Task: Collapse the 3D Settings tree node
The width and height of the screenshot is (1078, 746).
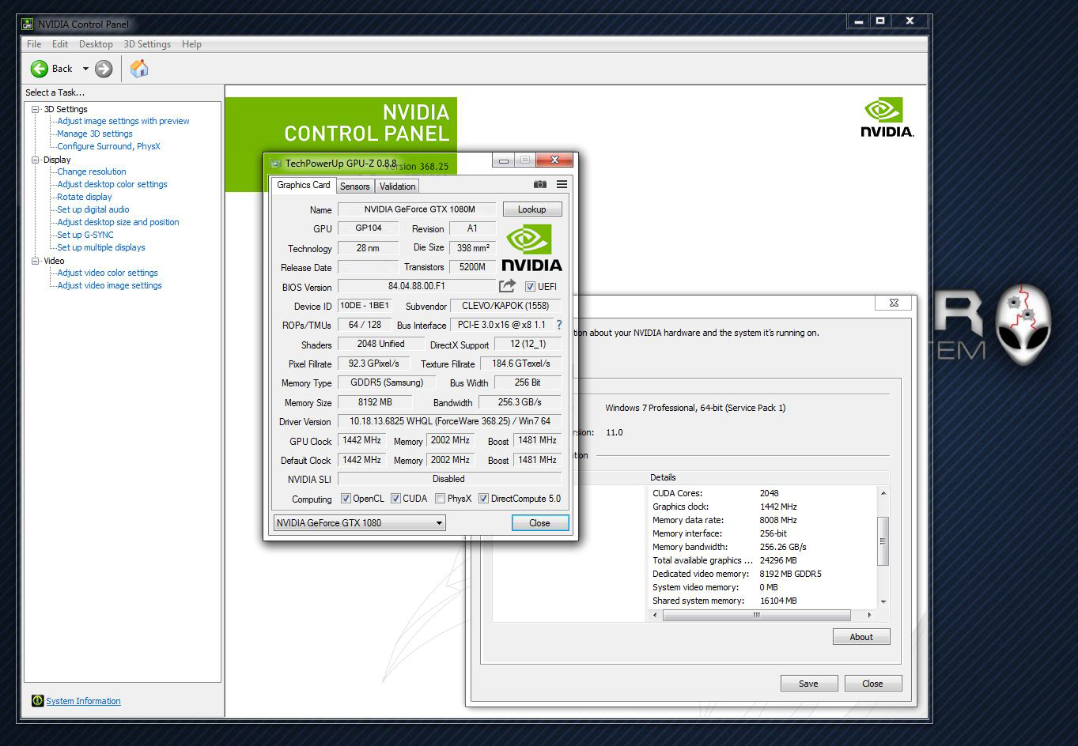Action: click(35, 109)
